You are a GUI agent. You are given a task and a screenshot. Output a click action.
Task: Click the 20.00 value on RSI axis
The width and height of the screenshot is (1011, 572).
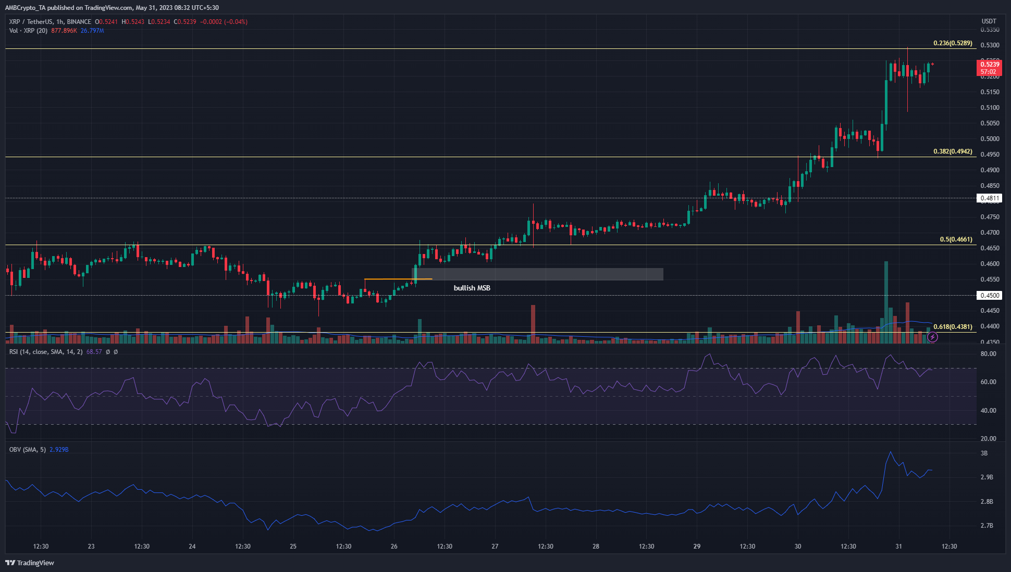tap(988, 439)
